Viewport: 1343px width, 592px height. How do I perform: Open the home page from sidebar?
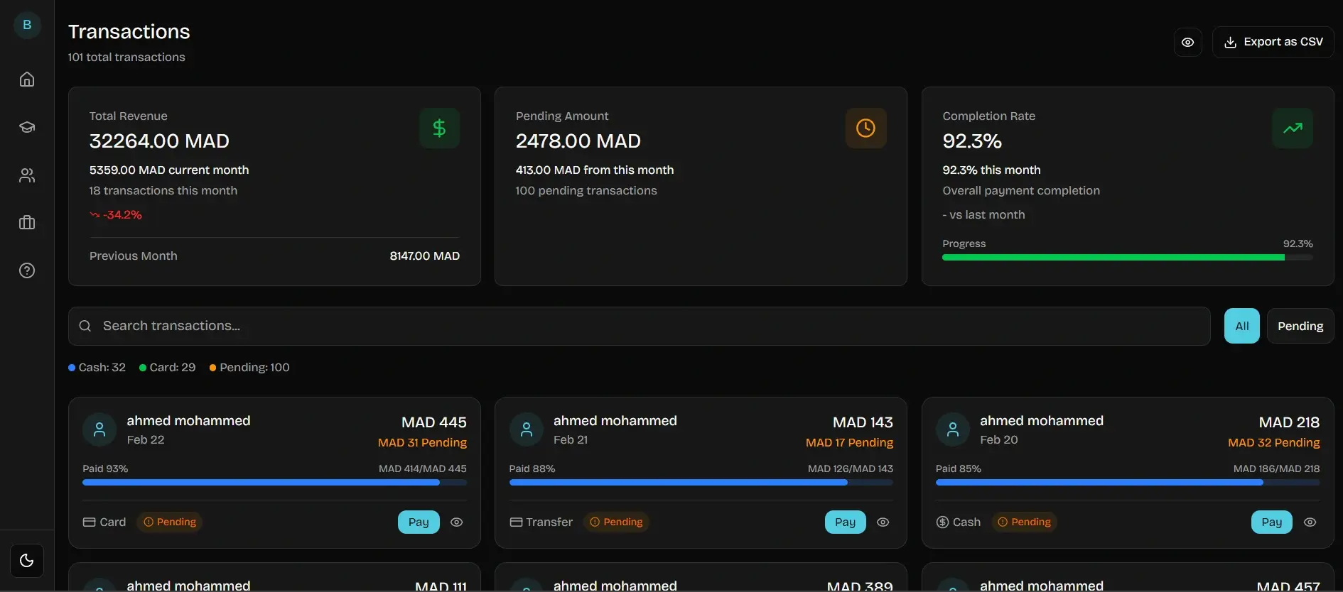click(x=27, y=80)
